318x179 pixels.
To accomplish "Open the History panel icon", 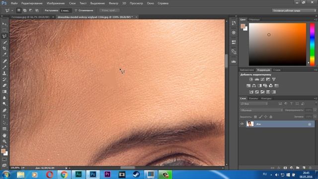I will [234, 23].
